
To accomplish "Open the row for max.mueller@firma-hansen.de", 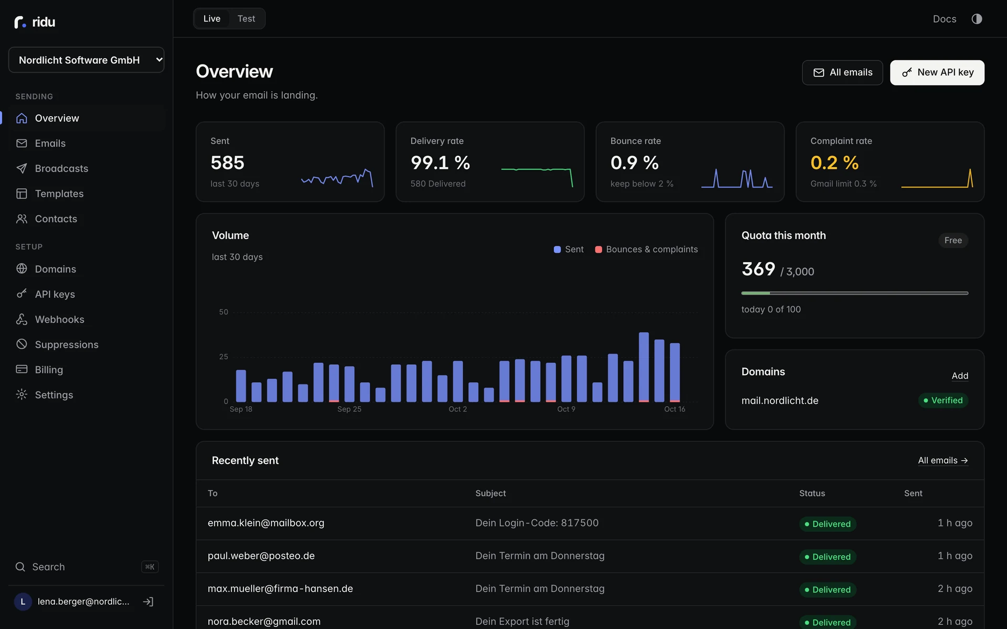I will click(590, 589).
